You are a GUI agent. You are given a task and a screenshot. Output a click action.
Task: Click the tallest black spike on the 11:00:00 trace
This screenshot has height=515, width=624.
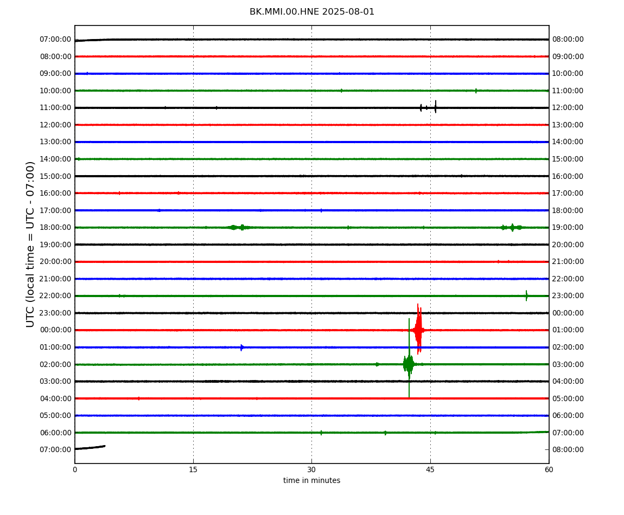click(x=435, y=107)
